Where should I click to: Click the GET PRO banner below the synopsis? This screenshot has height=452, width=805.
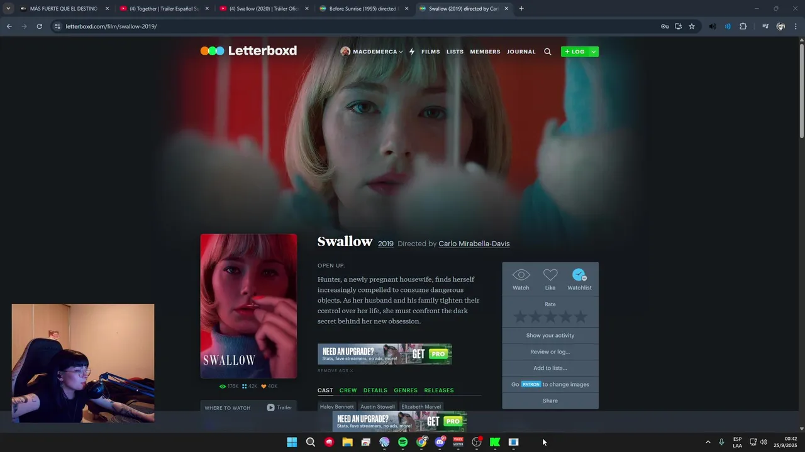point(384,354)
